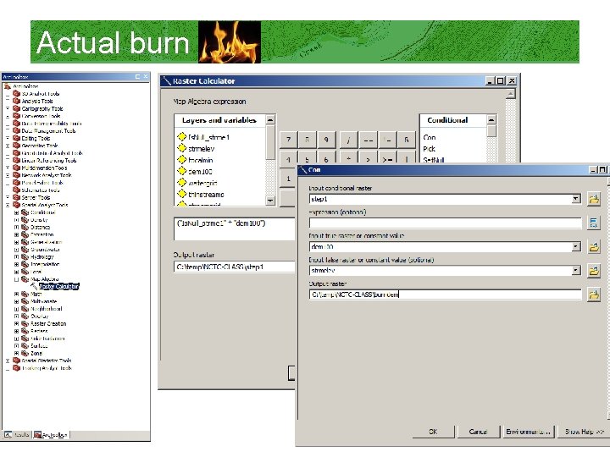The image size is (610, 457).
Task: Click the toolset icon beside Overlay
Action: click(25, 316)
